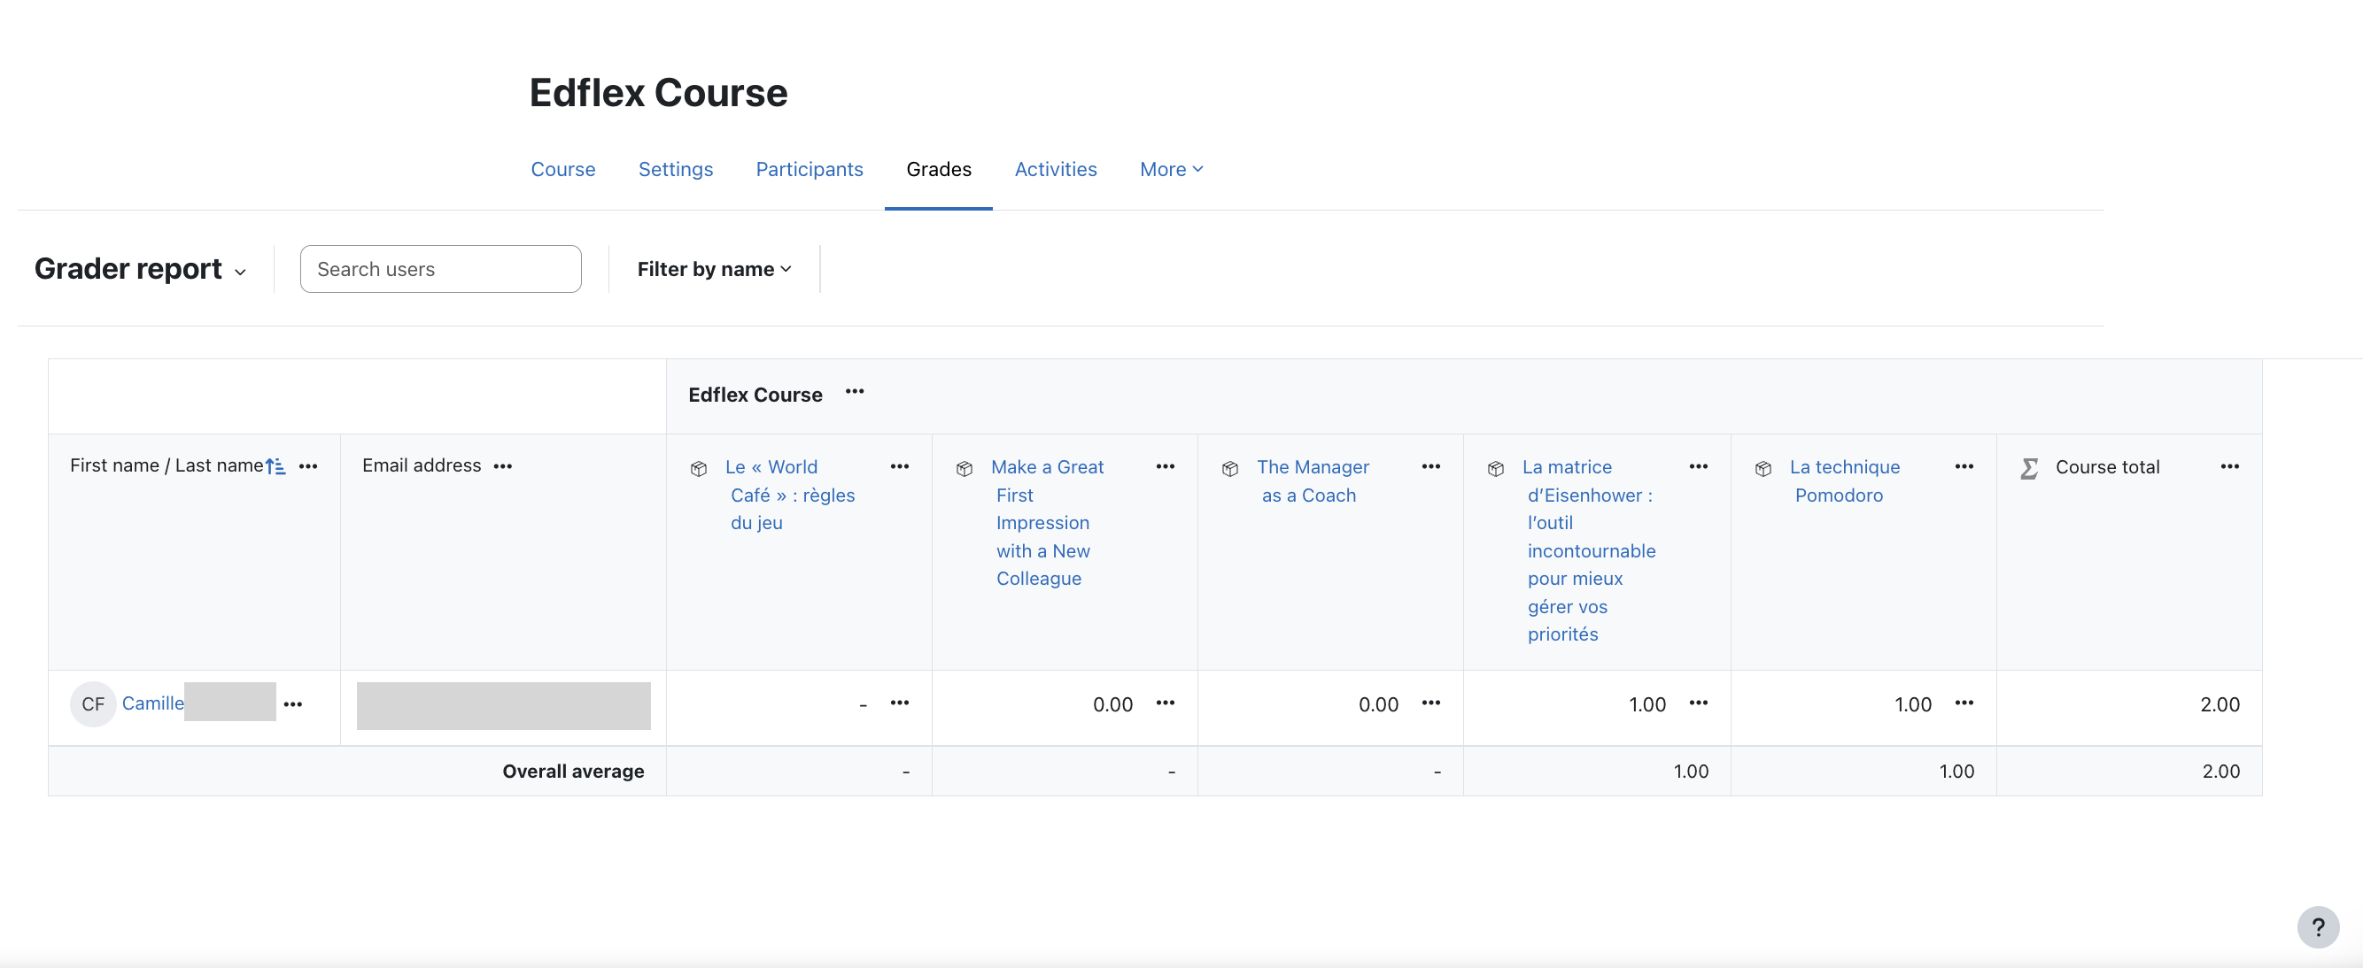The height and width of the screenshot is (968, 2363).
Task: Open Camille's user profile link
Action: coord(153,704)
